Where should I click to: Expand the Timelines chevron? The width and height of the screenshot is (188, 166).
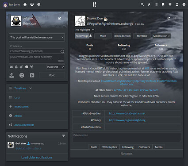[31, 88]
